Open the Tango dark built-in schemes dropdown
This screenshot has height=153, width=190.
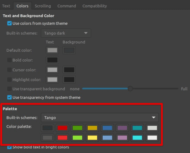click(66, 33)
